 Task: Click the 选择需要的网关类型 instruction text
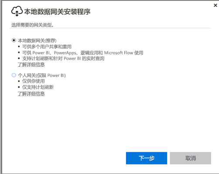(33, 25)
